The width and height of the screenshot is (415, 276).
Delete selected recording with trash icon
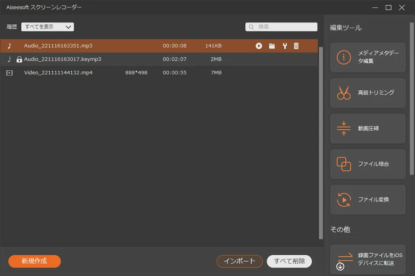[296, 46]
